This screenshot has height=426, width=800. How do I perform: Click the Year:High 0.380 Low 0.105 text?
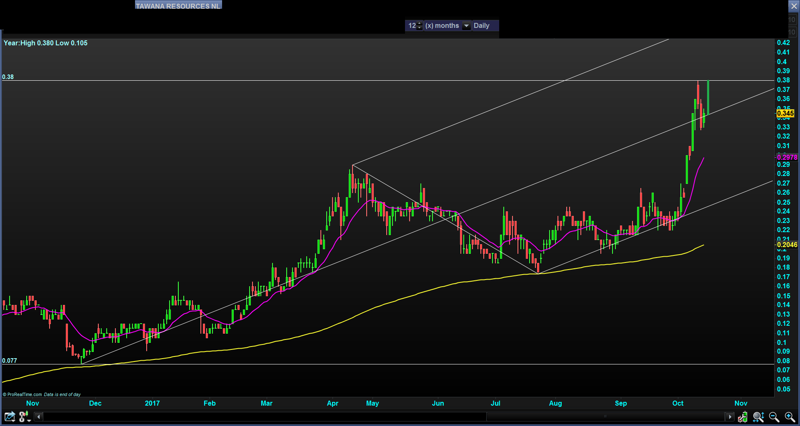point(45,43)
